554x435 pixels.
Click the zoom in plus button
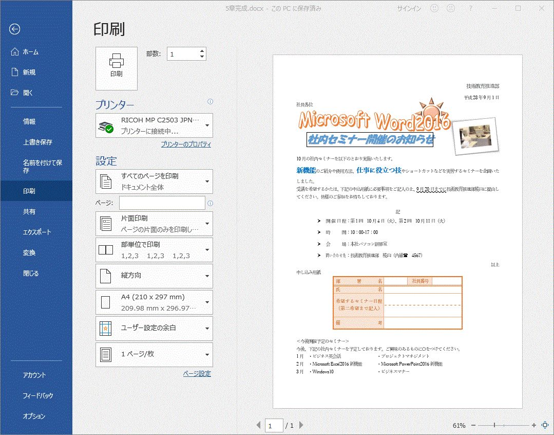point(534,425)
